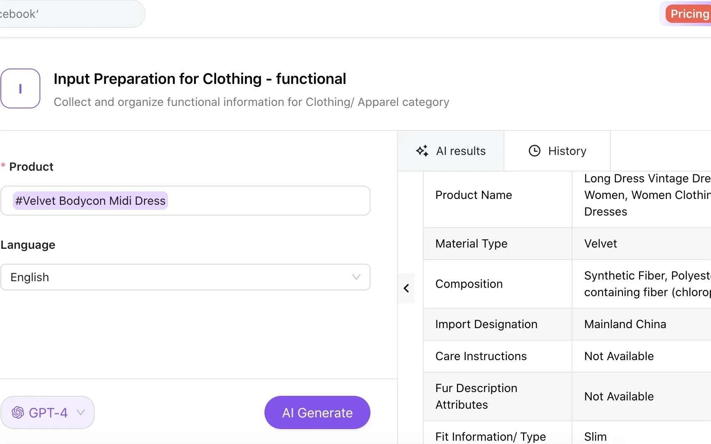Click the purple 'I' workflow icon
Viewport: 711px width, 444px height.
pos(21,88)
